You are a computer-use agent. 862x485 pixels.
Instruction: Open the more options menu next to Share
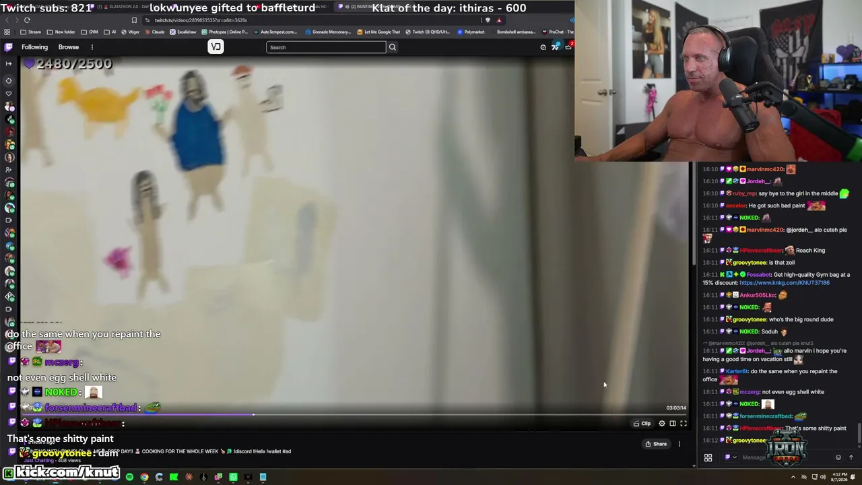(679, 444)
